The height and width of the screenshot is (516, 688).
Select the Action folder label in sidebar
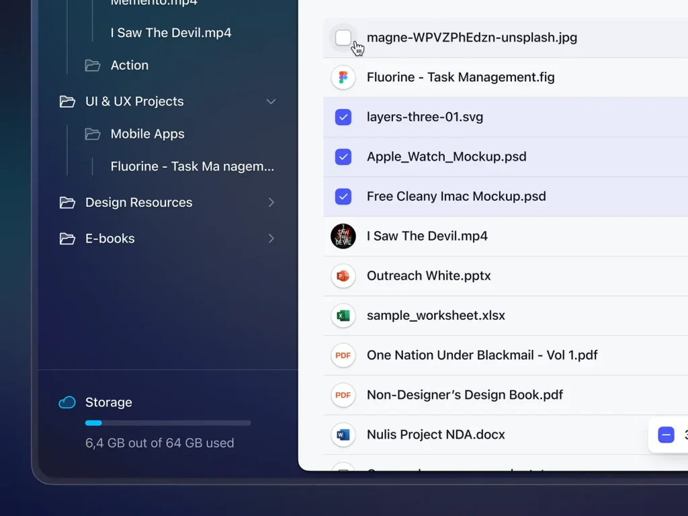(x=130, y=65)
